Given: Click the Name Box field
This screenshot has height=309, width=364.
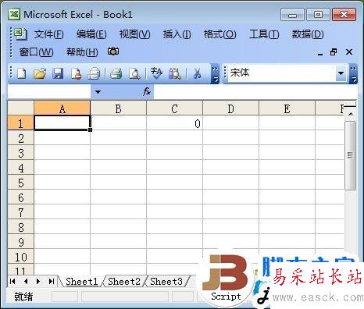Looking at the screenshot, I should (49, 91).
